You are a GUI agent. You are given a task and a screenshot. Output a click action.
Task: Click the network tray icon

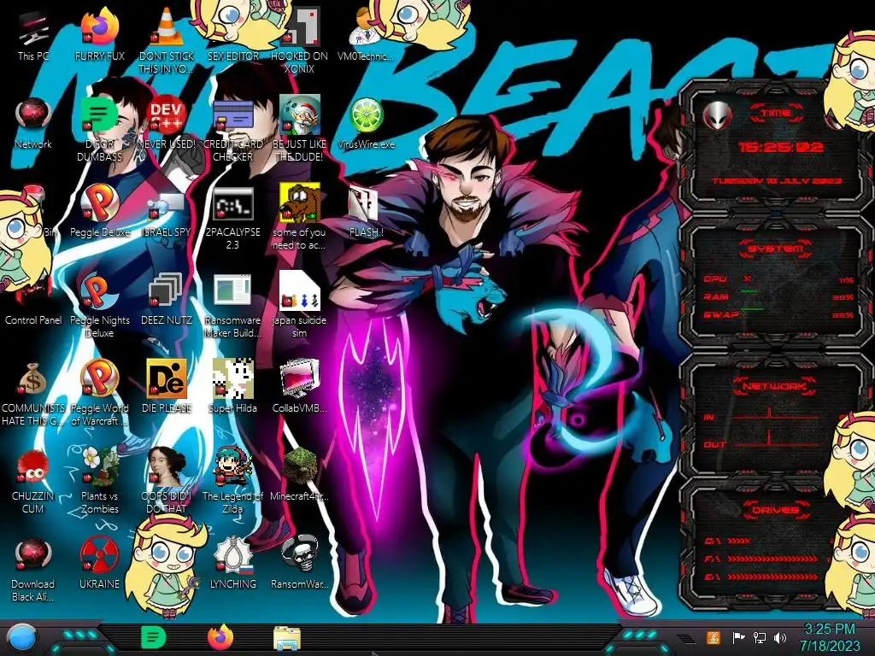point(760,637)
